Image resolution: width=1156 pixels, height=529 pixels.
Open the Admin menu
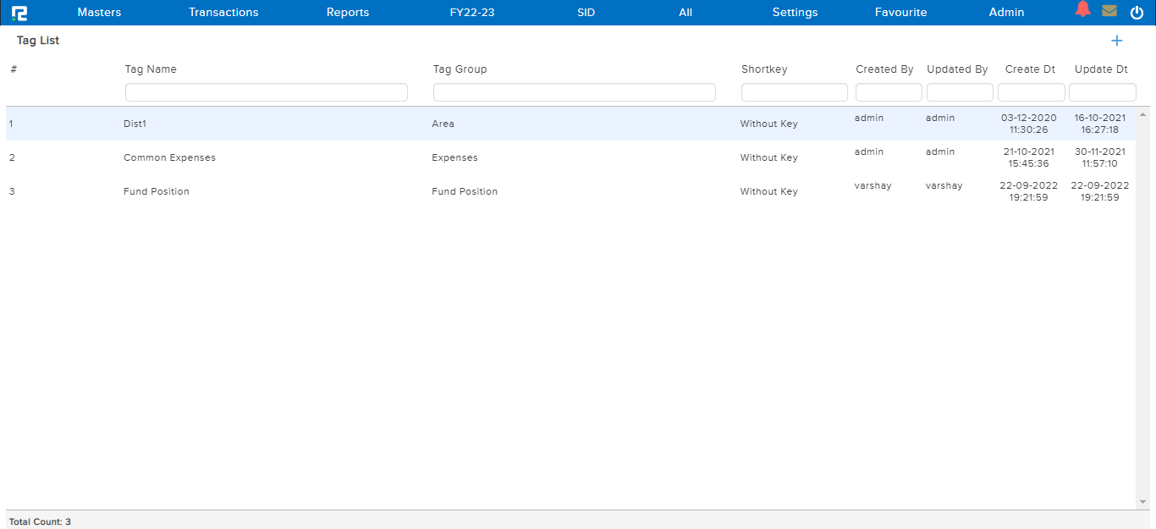(1006, 12)
